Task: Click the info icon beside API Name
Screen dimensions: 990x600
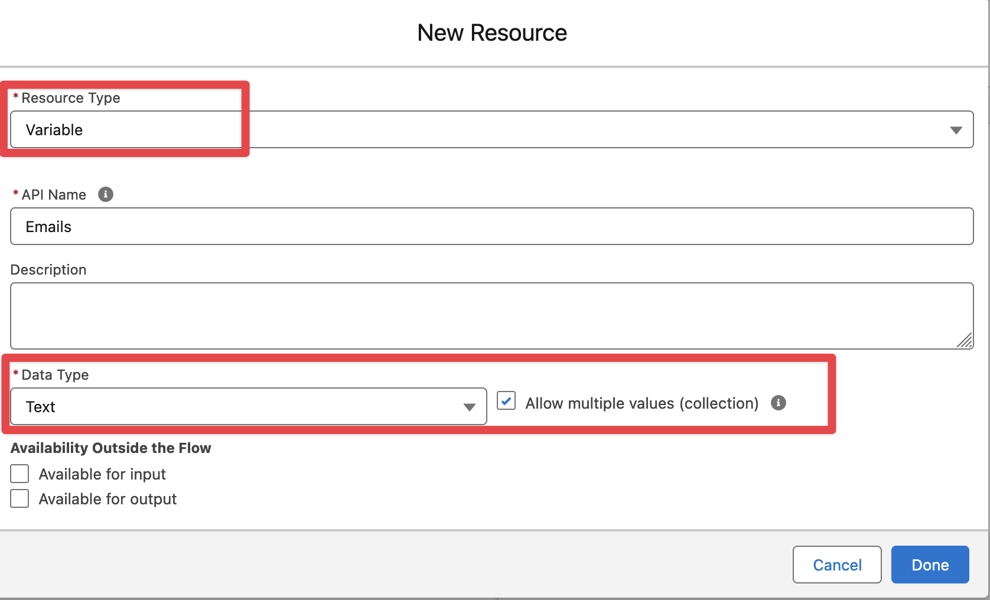Action: [x=106, y=194]
